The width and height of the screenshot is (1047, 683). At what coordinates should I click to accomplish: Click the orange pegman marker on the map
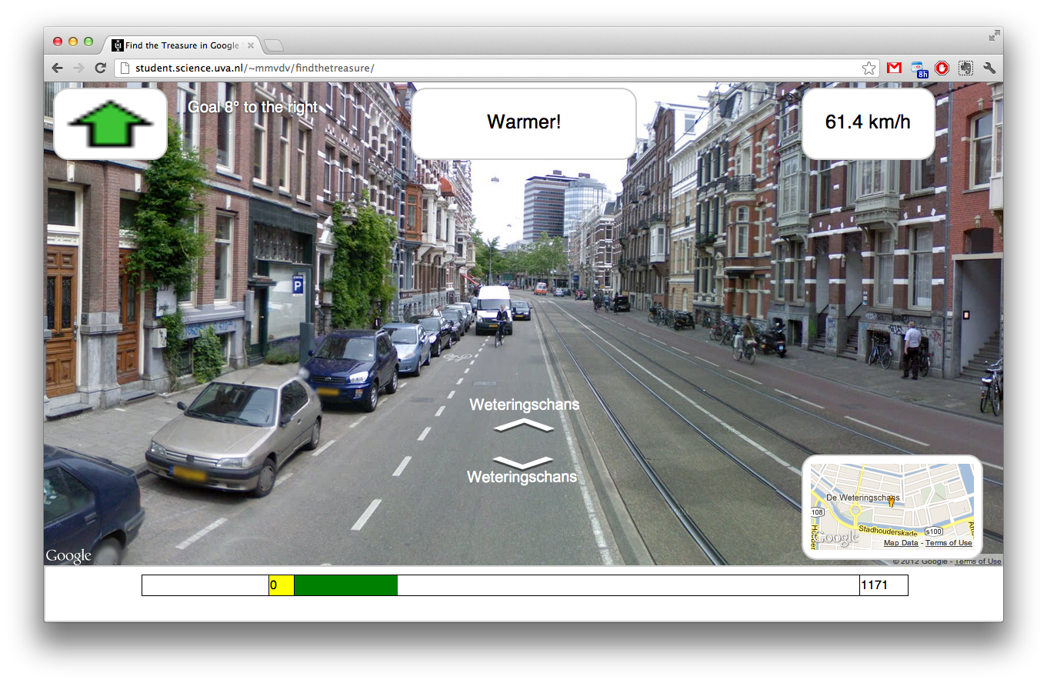pyautogui.click(x=892, y=502)
